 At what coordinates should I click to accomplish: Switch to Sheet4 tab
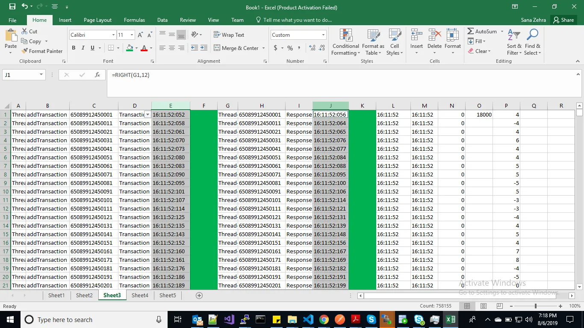coord(140,296)
